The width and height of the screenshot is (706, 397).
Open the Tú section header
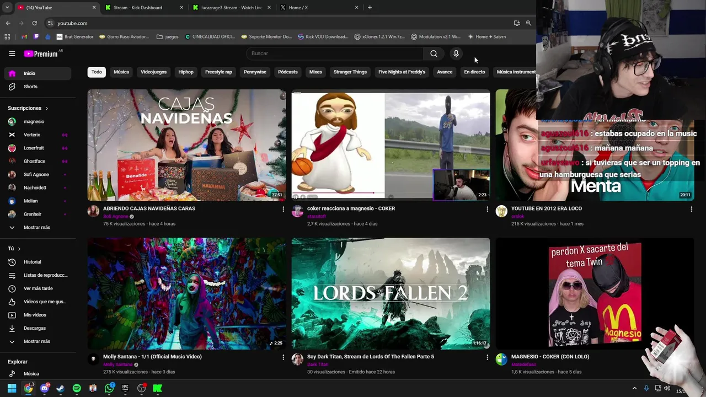point(14,249)
